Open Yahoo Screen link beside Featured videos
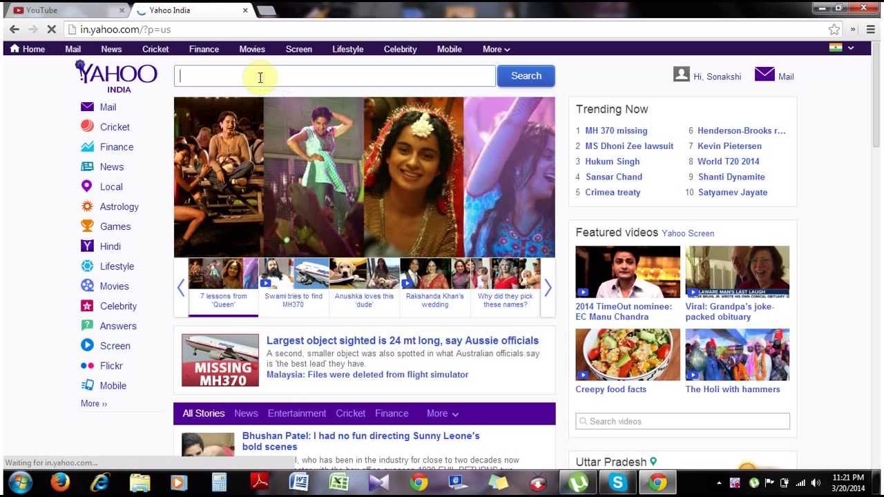 click(688, 233)
